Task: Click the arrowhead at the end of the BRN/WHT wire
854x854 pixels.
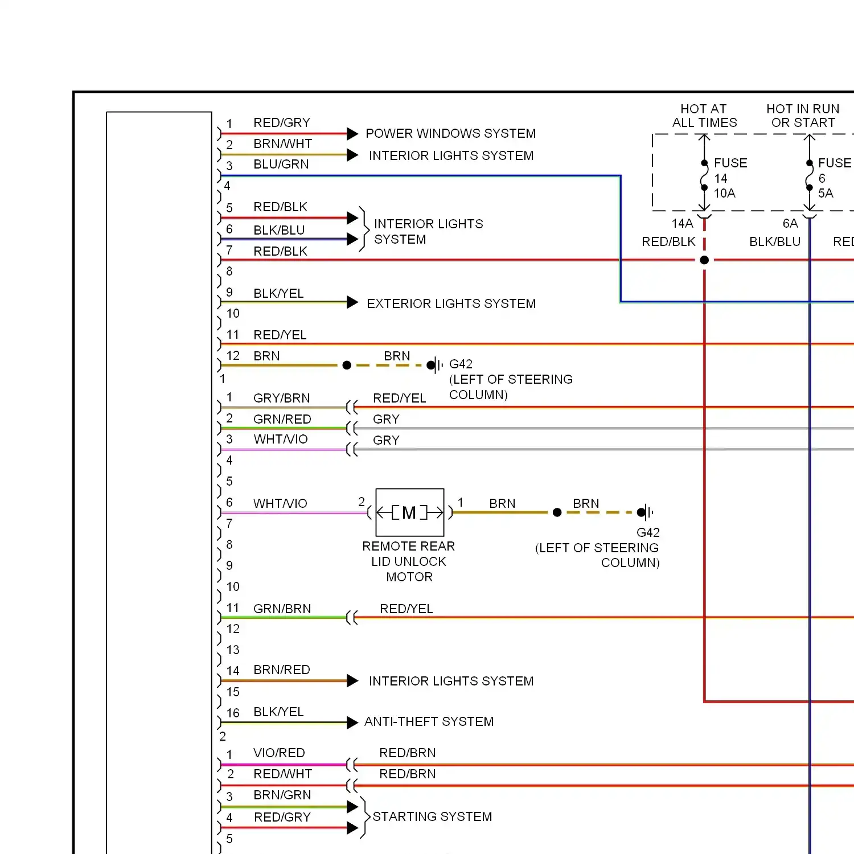Action: [352, 155]
